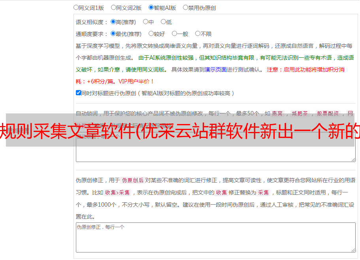
Task: Grab the 伪原创修正 textarea resize handle
Action: click(353, 251)
